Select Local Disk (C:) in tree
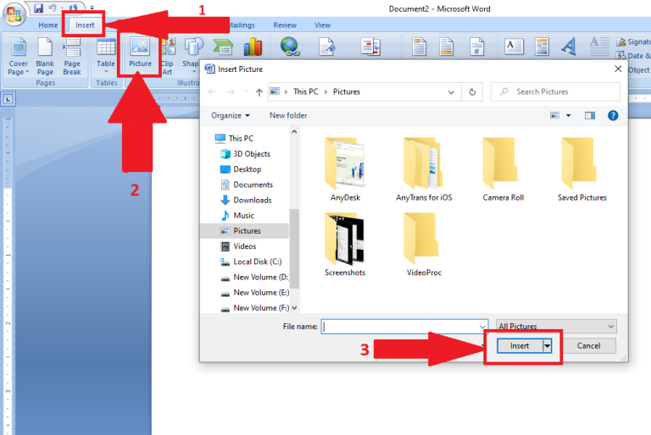The image size is (651, 435). 251,262
